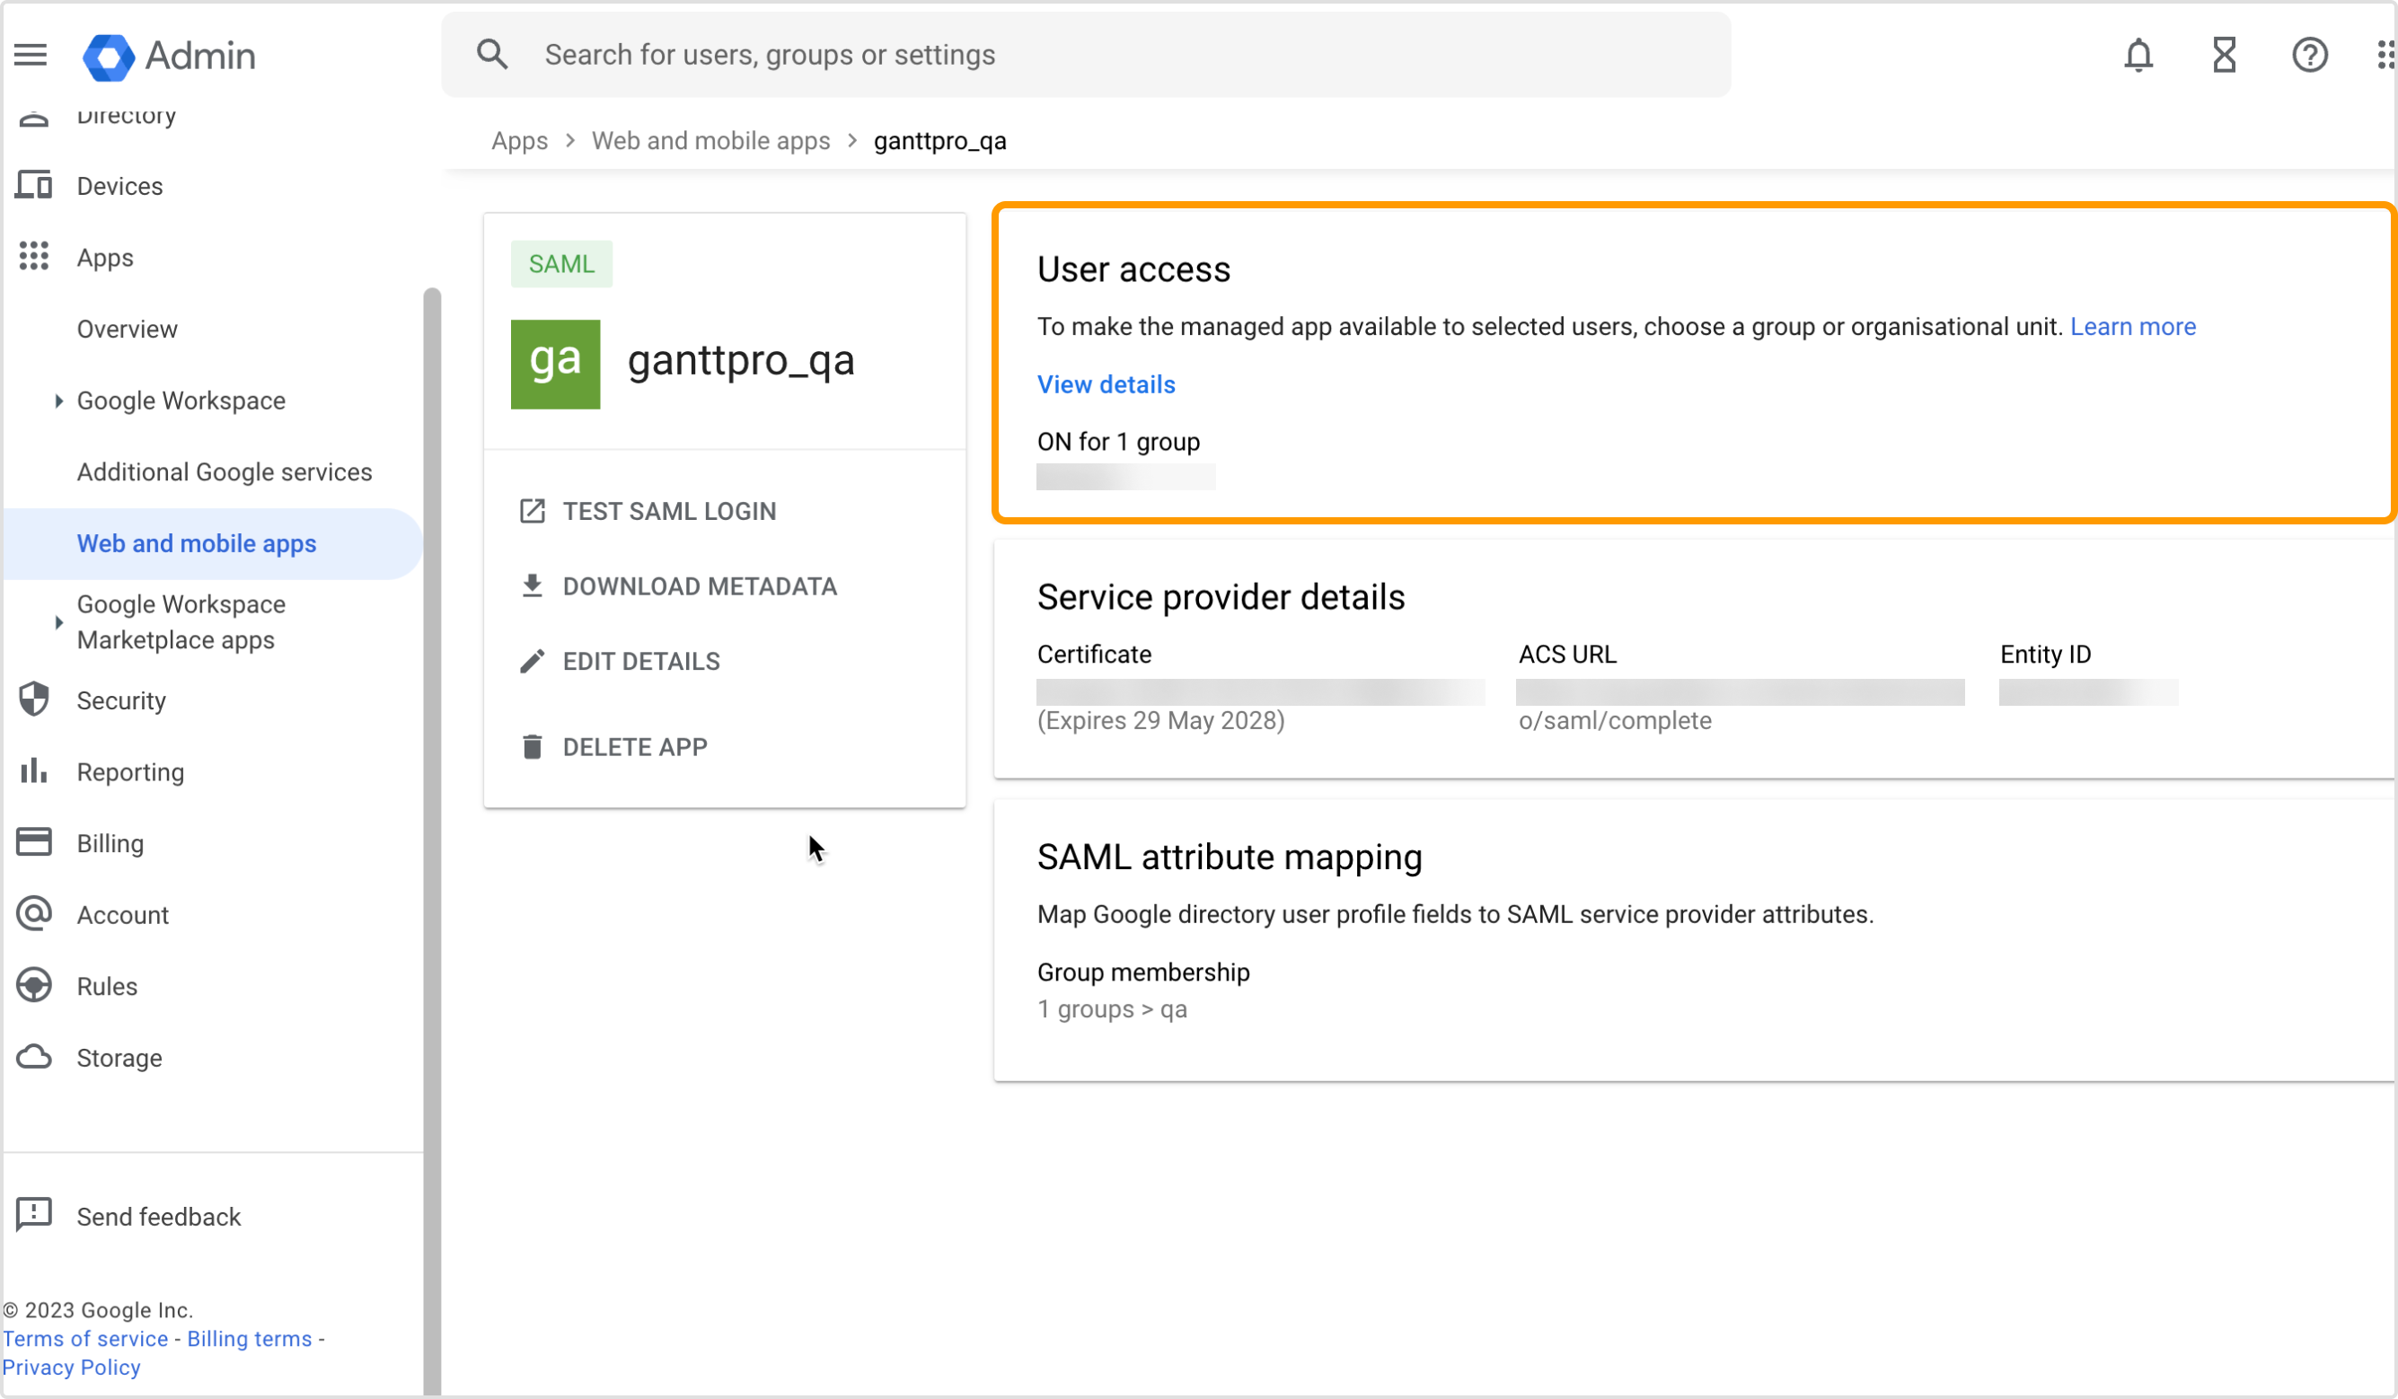Click the Storage cloud icon
The image size is (2398, 1399).
click(34, 1056)
